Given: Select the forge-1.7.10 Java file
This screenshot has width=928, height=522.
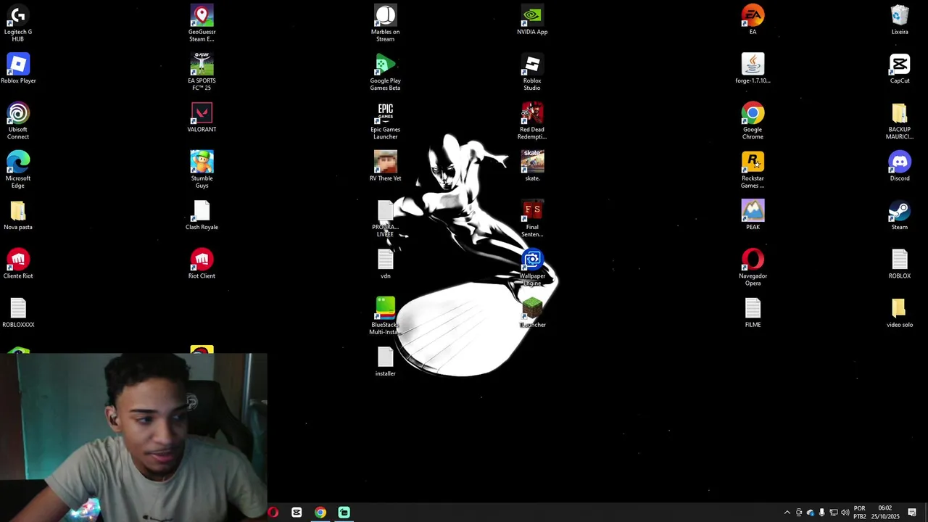Looking at the screenshot, I should (753, 68).
